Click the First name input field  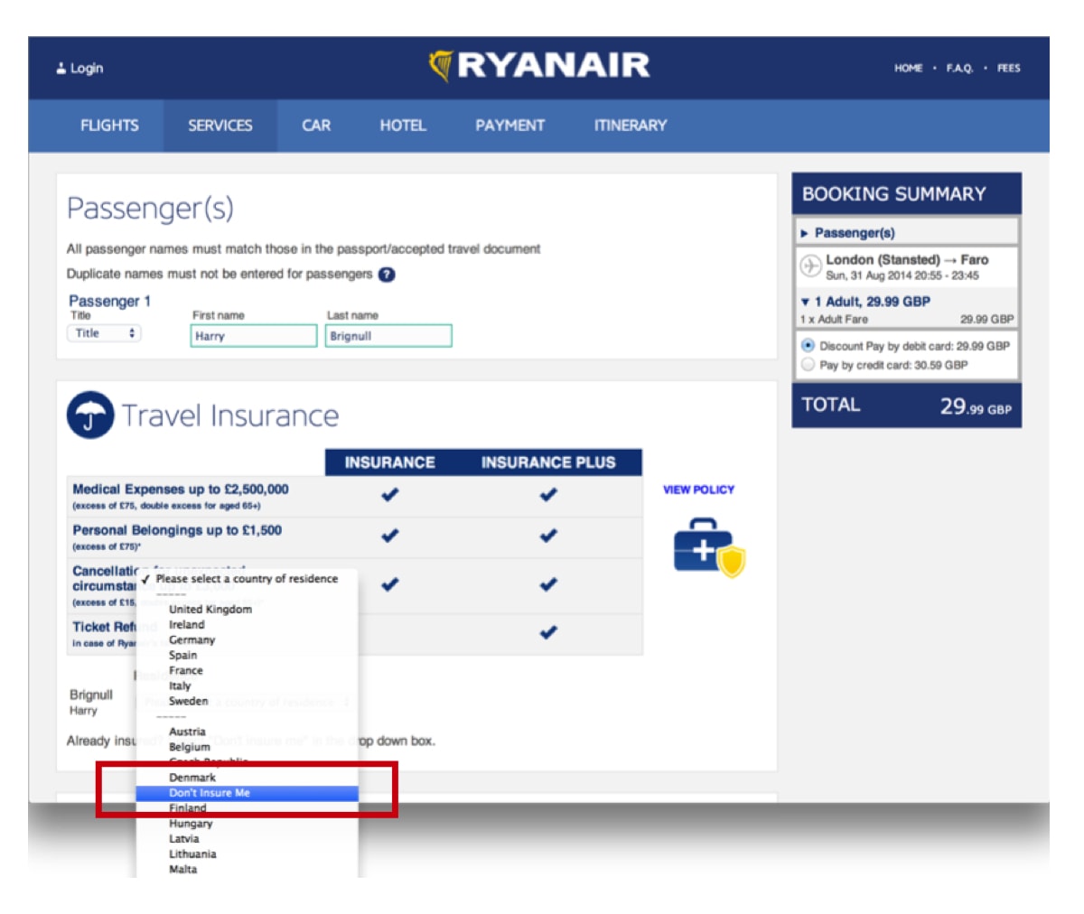[x=253, y=335]
